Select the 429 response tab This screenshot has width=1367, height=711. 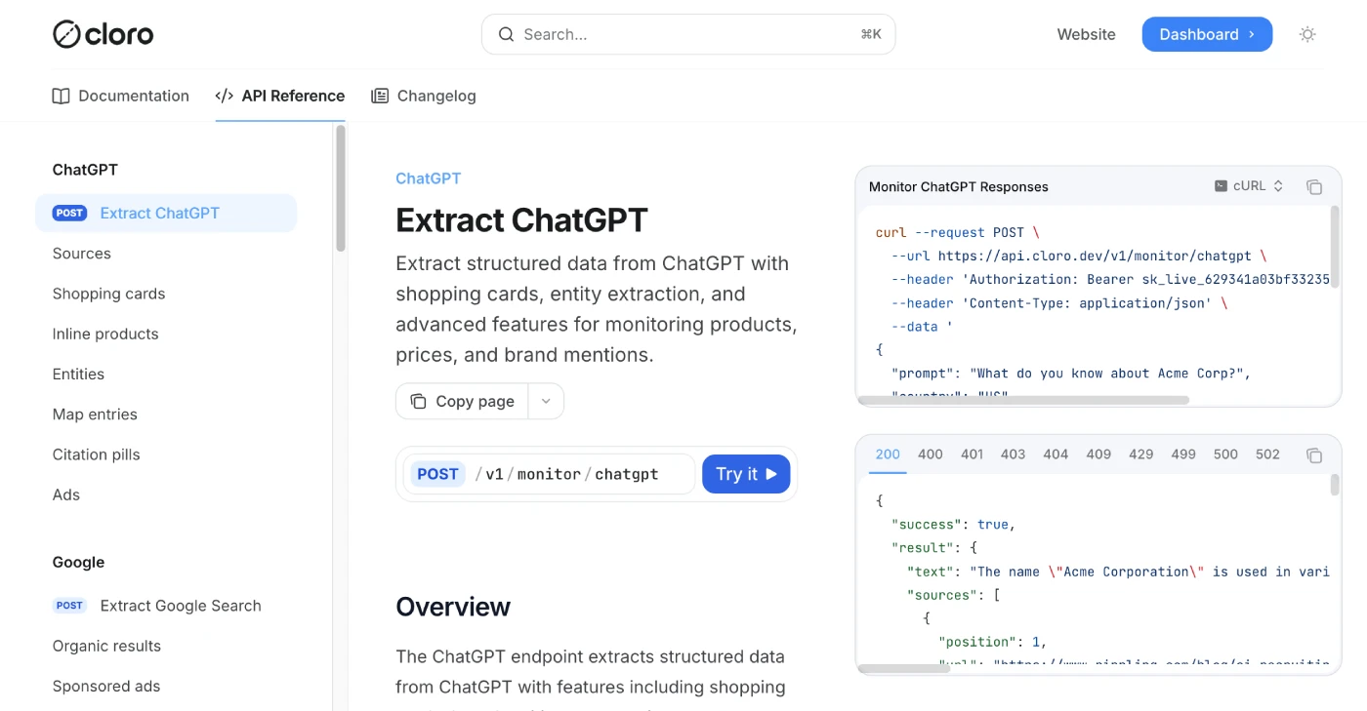(1140, 454)
